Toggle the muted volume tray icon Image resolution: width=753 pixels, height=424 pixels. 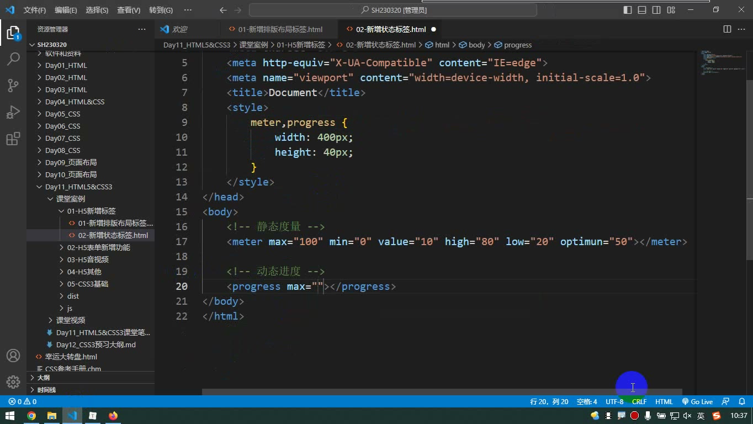687,416
